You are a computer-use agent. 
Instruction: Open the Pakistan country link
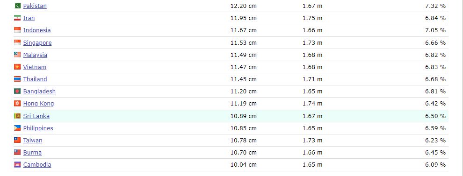[x=35, y=6]
